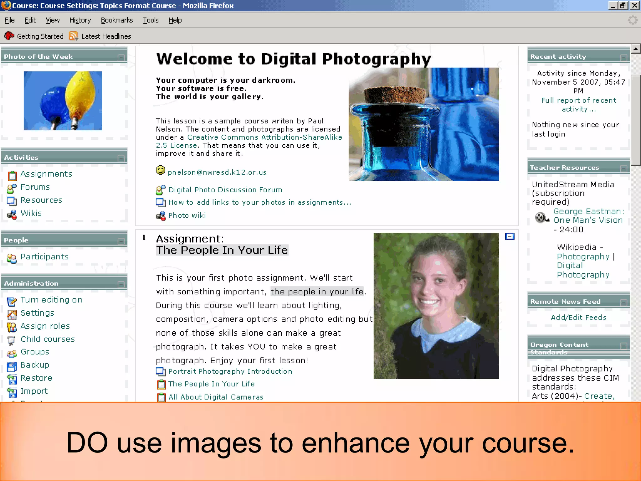Click the All About Digital Cameras icon
The image size is (641, 481).
pos(161,397)
